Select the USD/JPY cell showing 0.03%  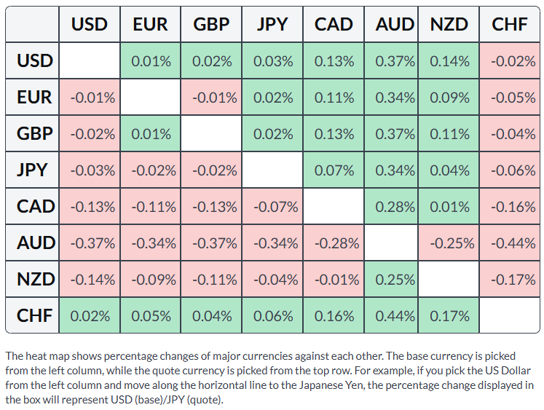click(x=272, y=61)
